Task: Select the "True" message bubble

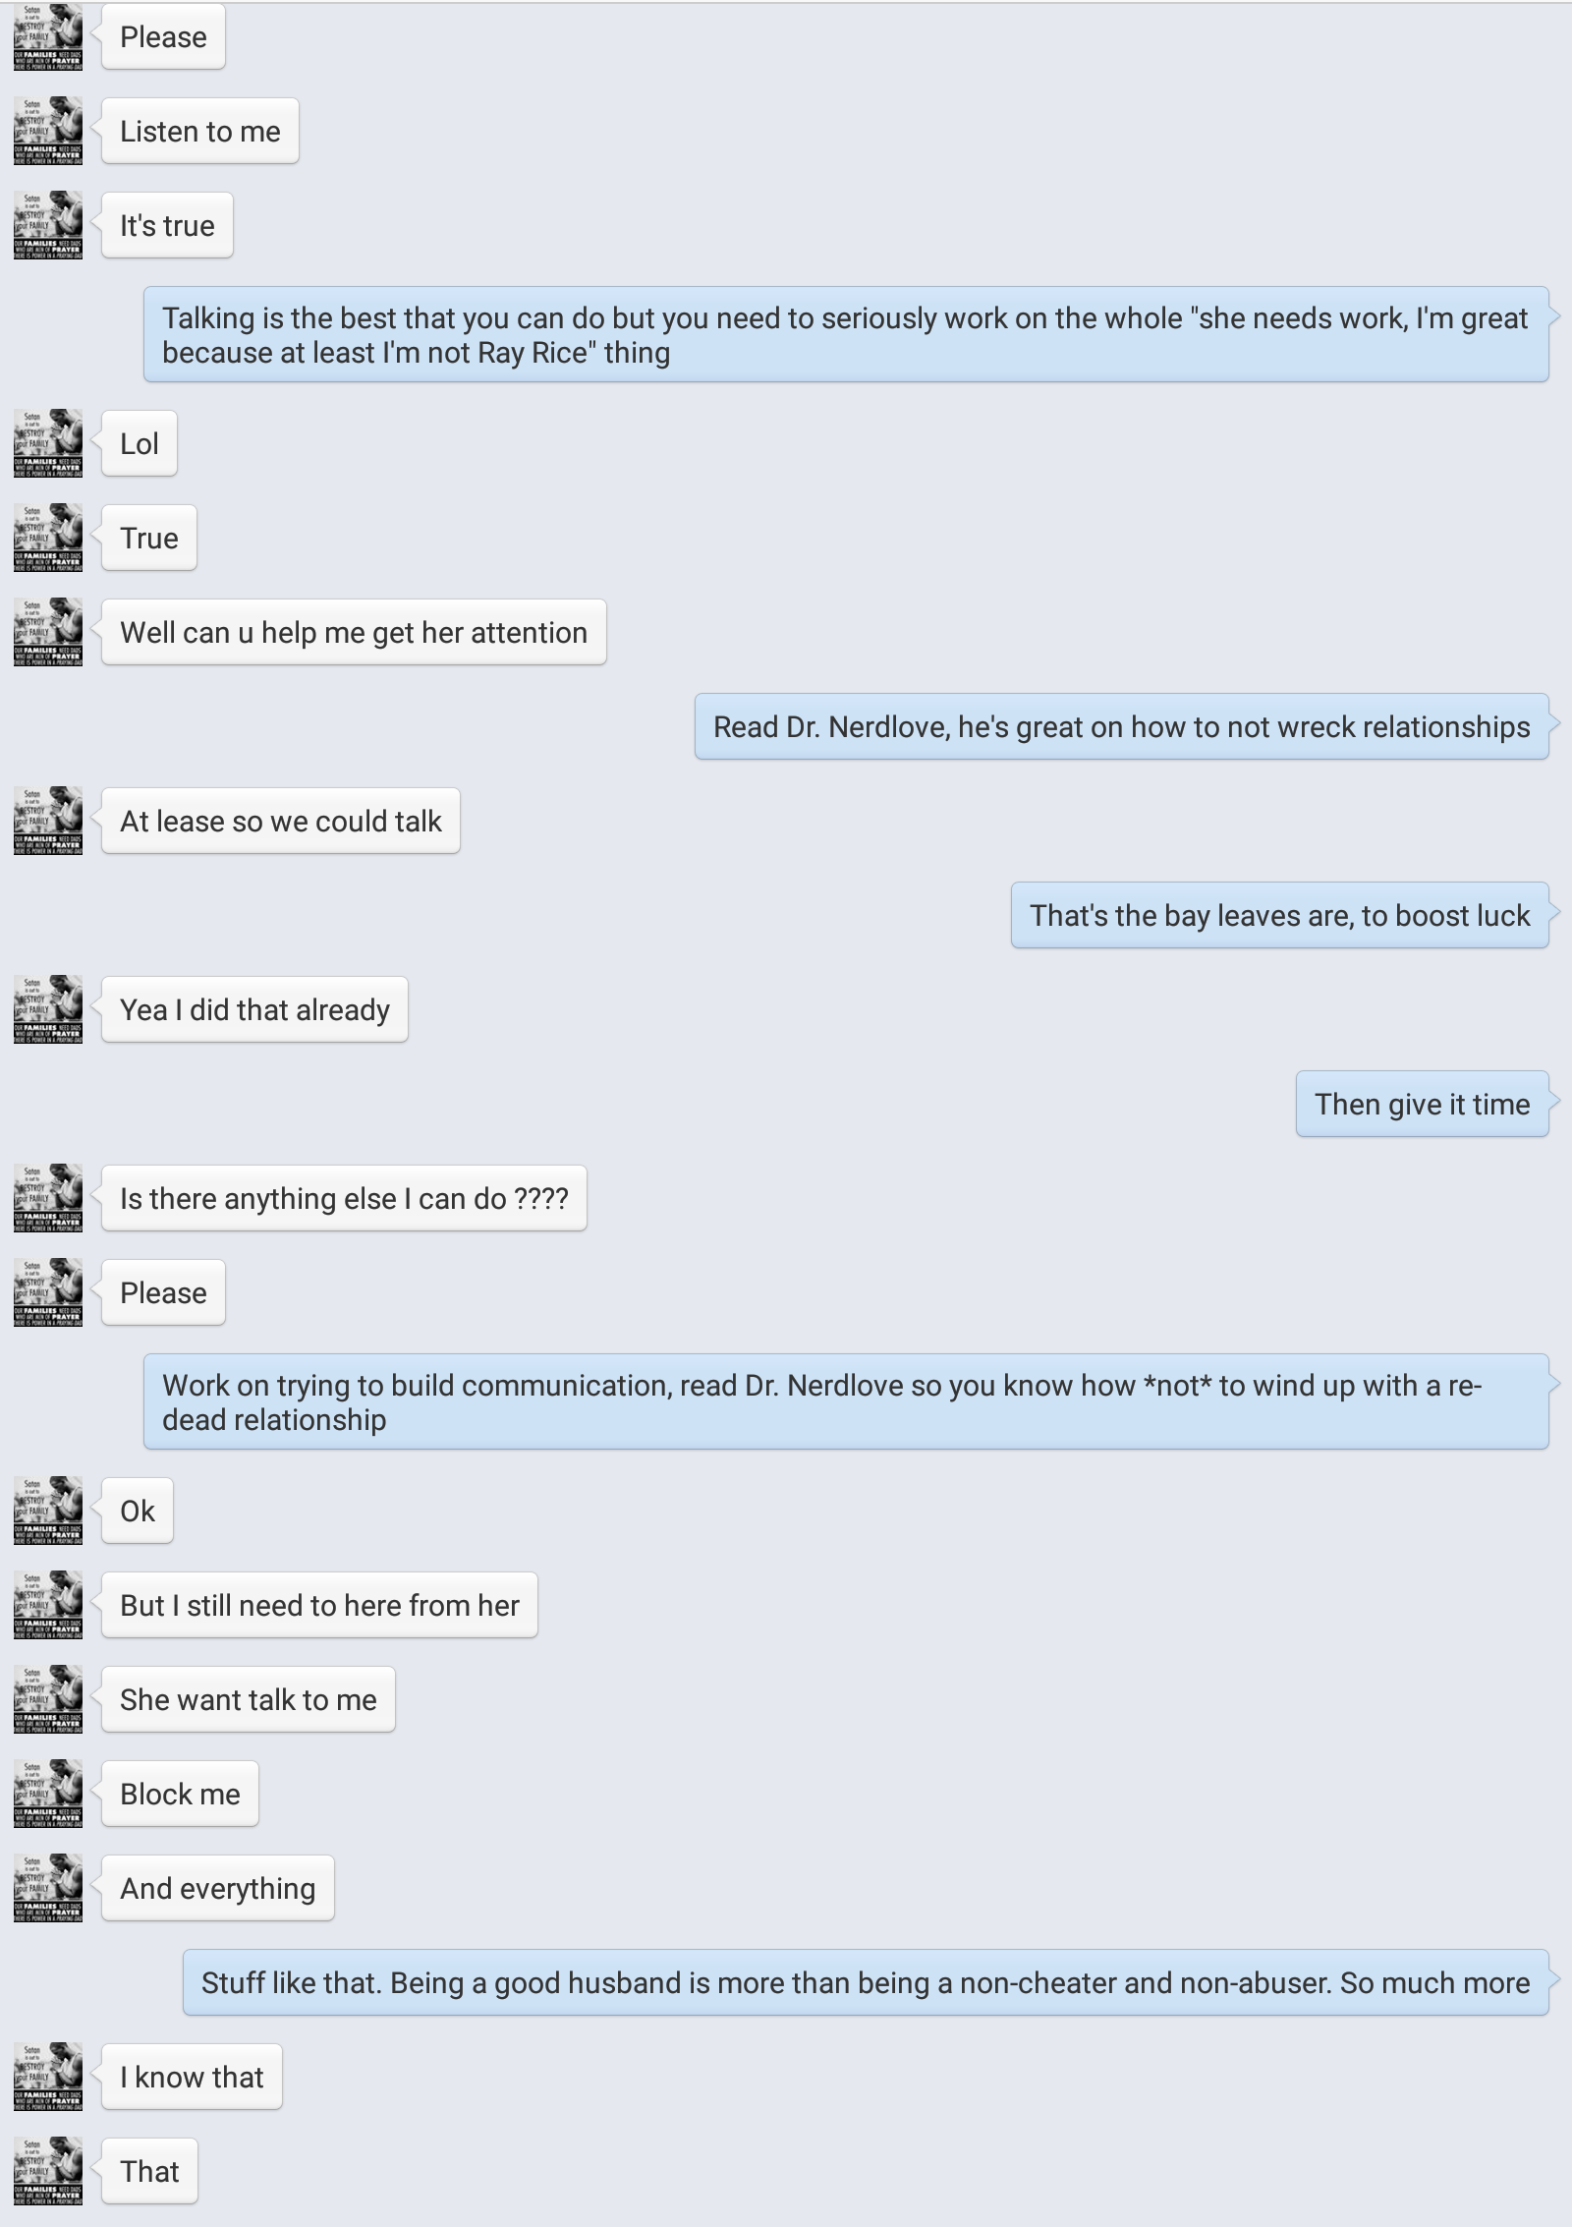Action: (149, 538)
